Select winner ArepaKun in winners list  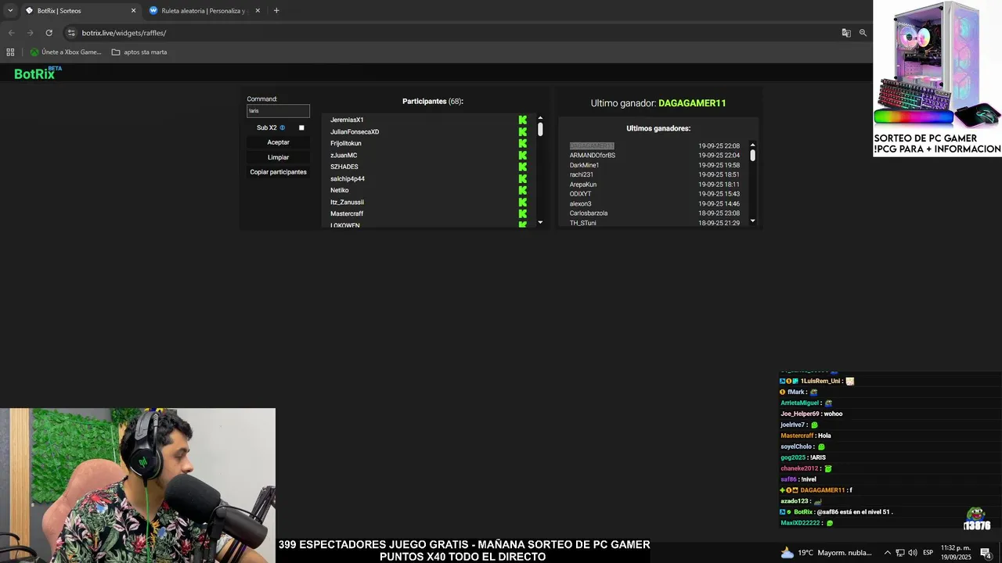click(x=583, y=185)
